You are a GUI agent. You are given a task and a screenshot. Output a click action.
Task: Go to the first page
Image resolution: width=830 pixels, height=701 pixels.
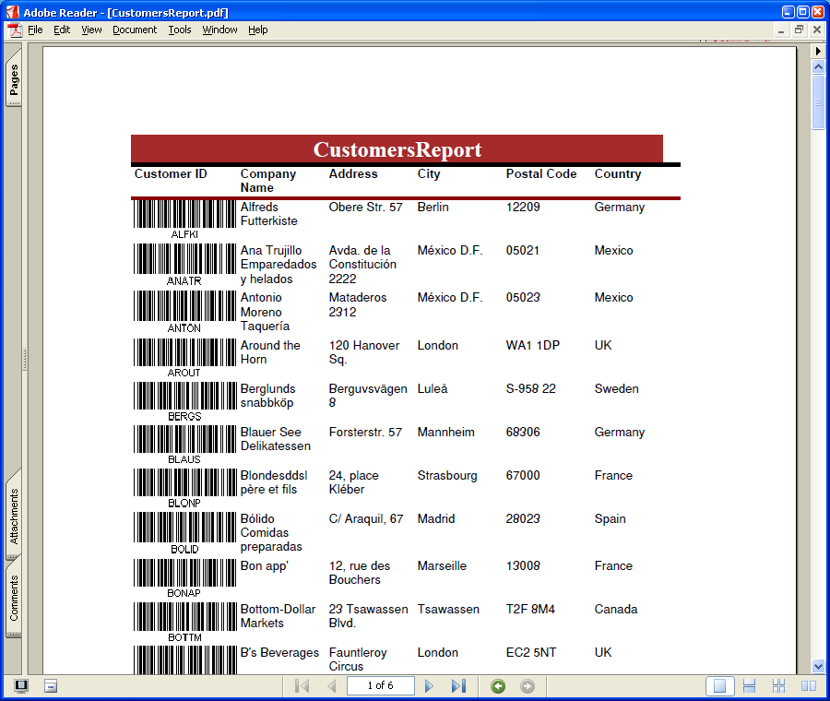pyautogui.click(x=302, y=686)
